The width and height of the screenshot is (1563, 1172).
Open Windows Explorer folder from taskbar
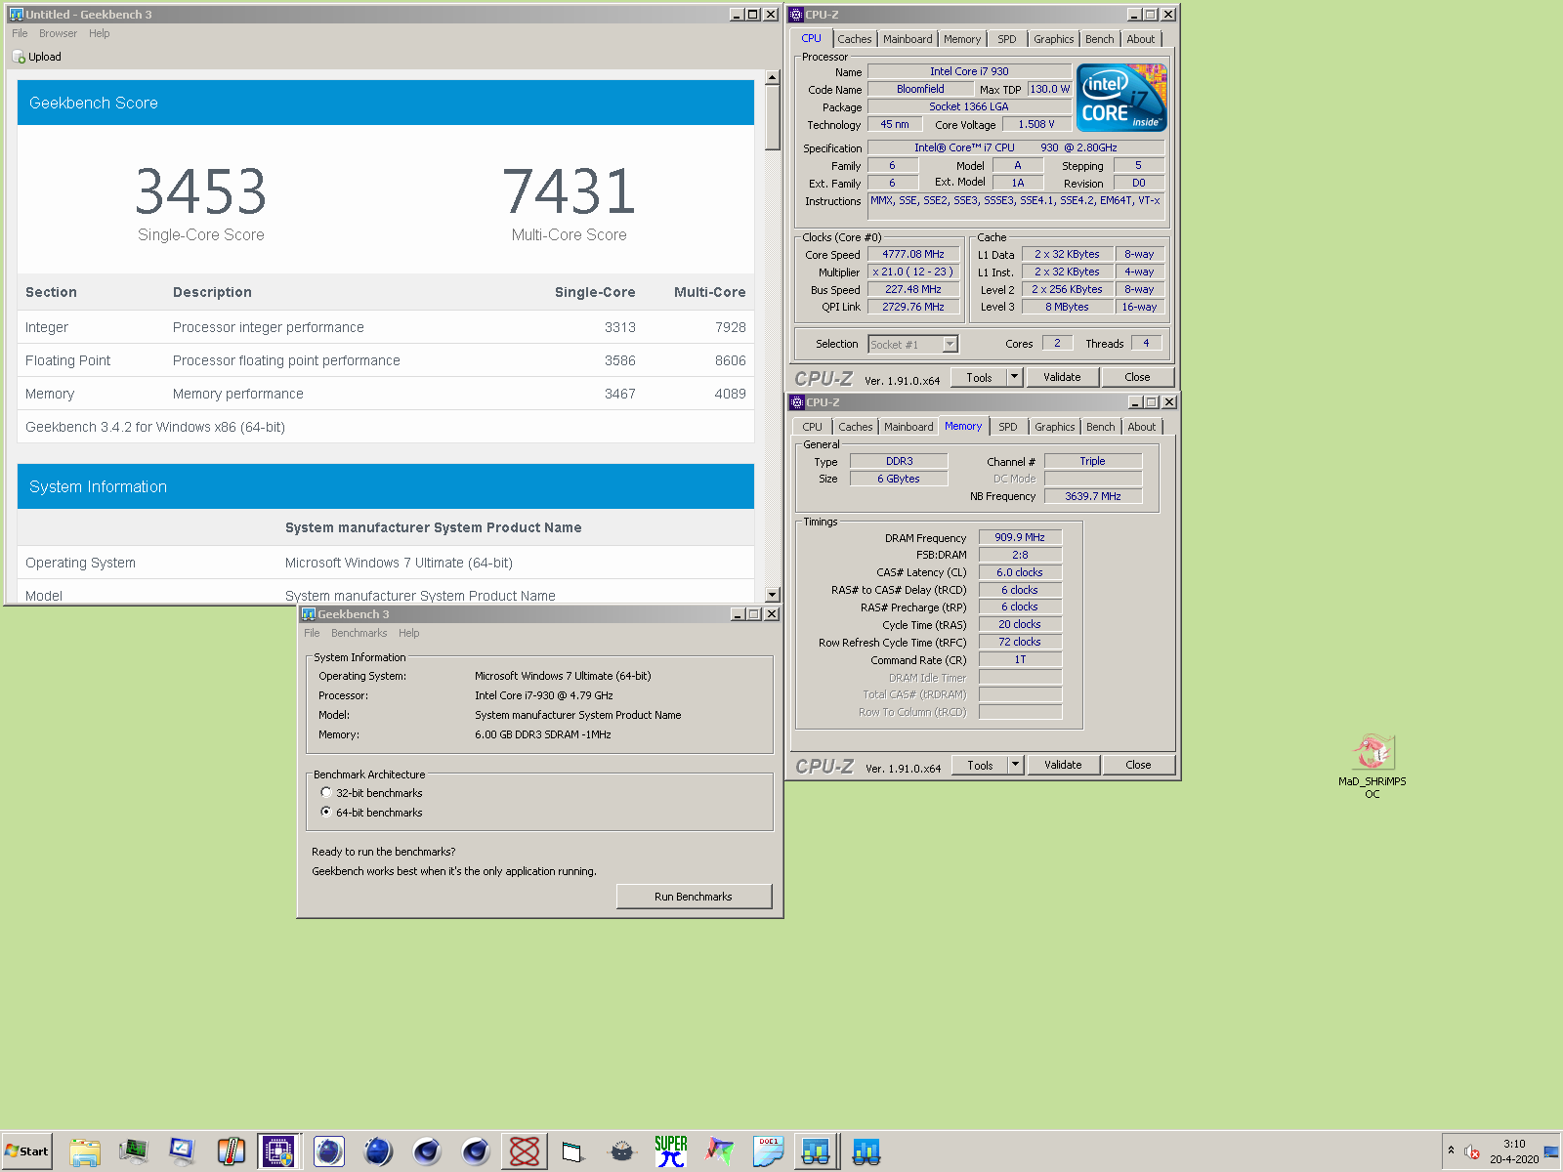click(85, 1151)
